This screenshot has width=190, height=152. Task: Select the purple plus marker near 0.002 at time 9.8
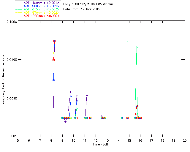71,87
